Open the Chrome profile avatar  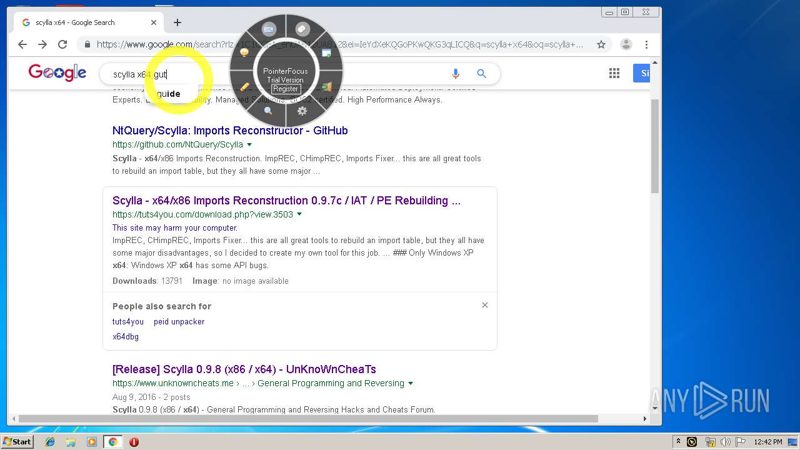click(626, 44)
